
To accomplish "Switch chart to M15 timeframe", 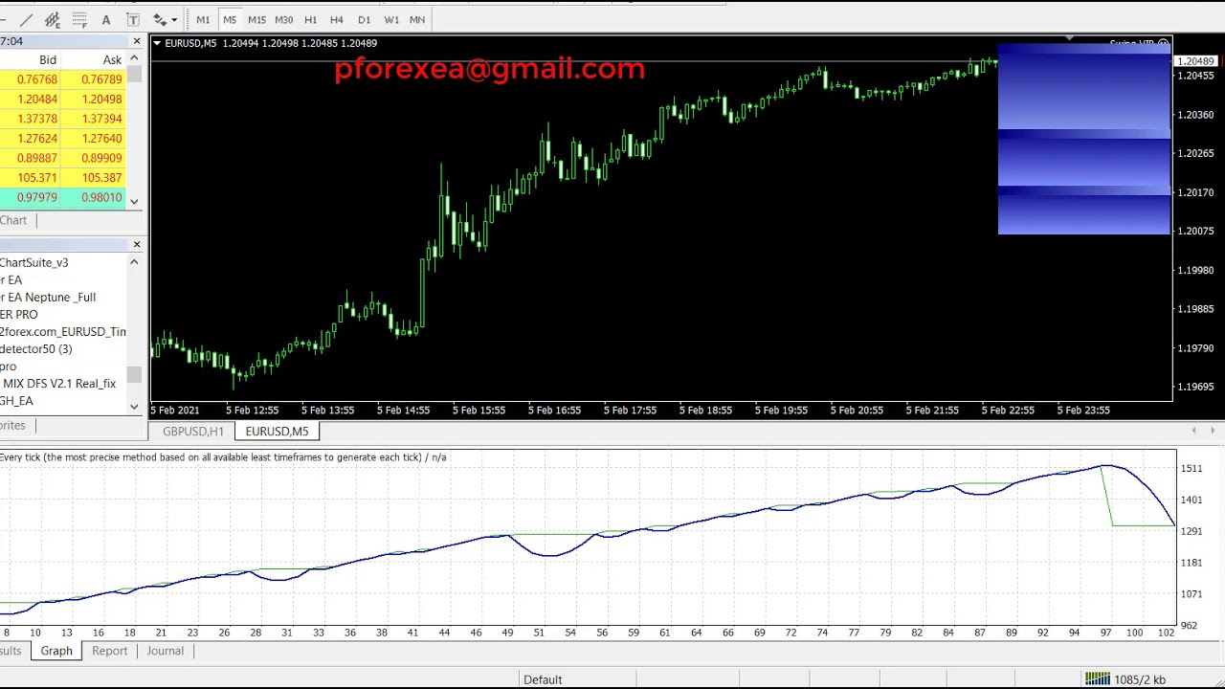I will click(x=256, y=19).
